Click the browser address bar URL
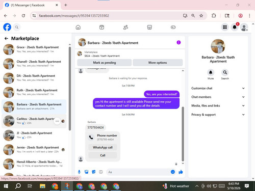The image size is (255, 191). (x=74, y=16)
